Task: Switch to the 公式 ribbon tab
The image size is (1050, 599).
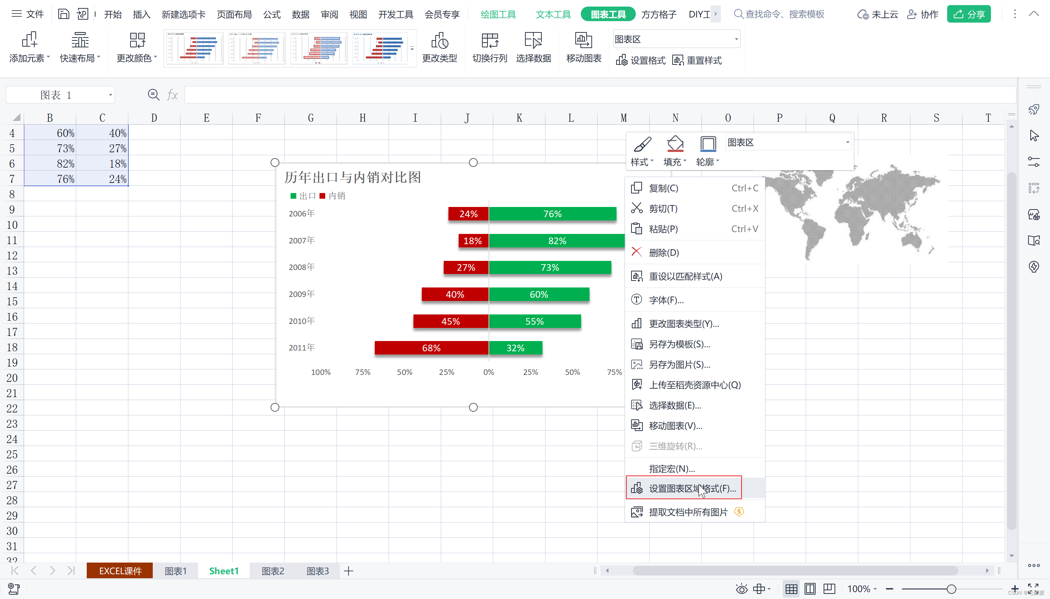Action: click(x=272, y=15)
